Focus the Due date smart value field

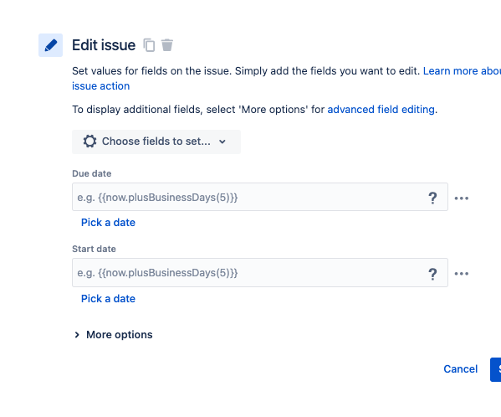point(260,197)
